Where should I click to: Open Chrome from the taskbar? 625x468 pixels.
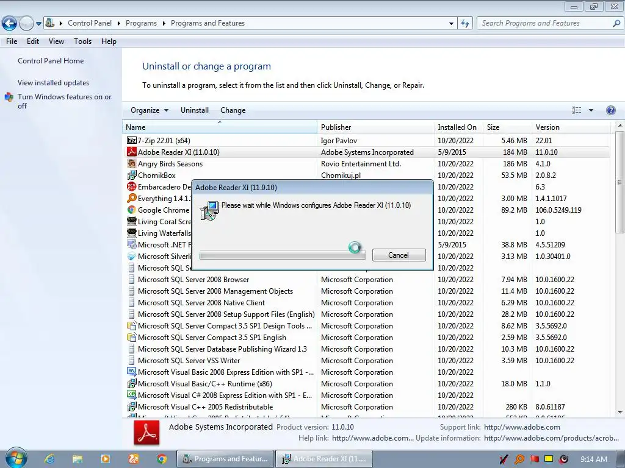161,459
